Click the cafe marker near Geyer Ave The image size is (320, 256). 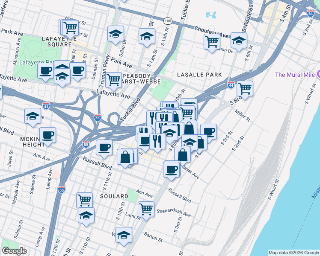pyautogui.click(x=172, y=170)
